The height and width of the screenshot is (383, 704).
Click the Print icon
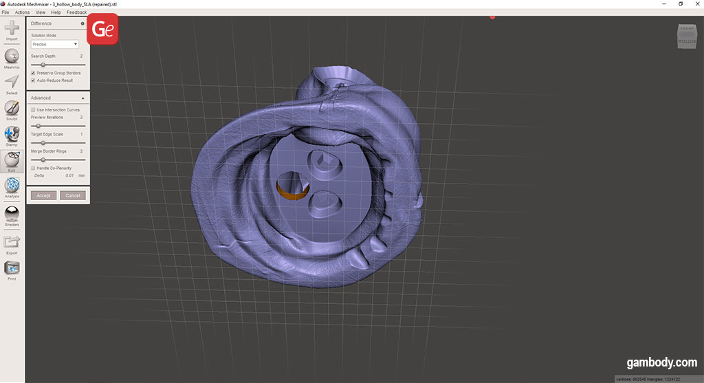pos(12,268)
